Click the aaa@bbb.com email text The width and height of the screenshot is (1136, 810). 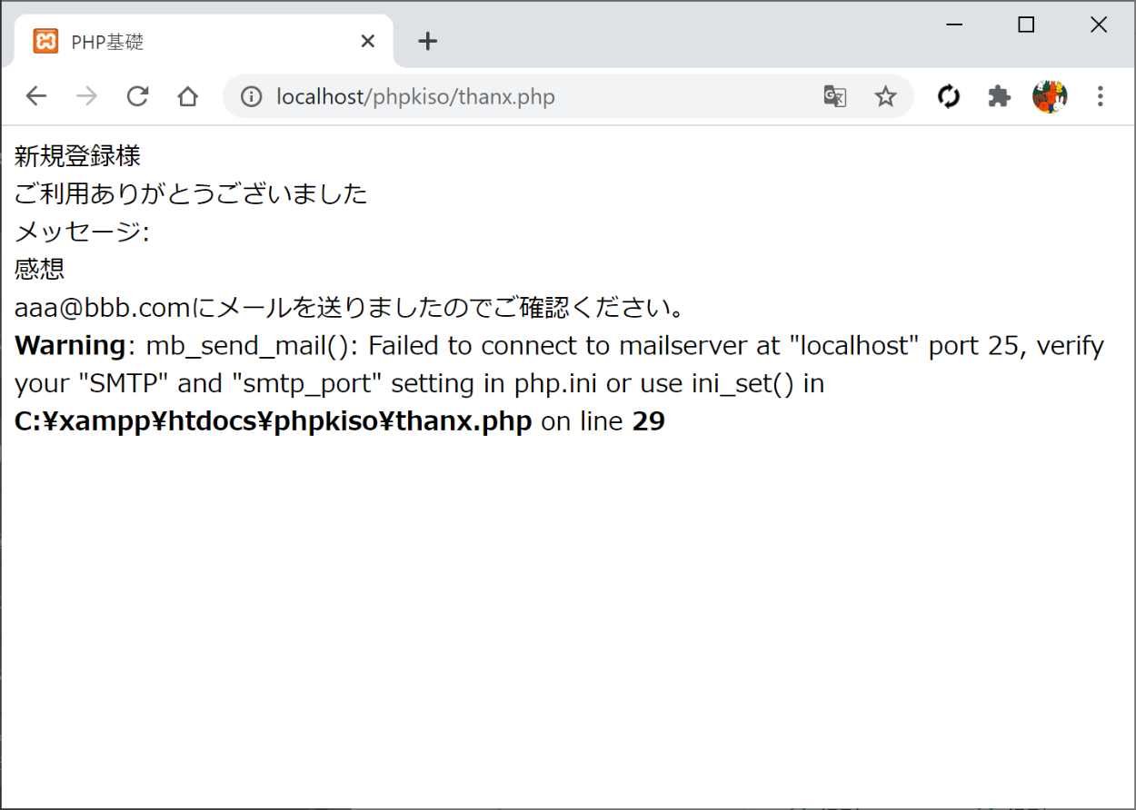[102, 308]
